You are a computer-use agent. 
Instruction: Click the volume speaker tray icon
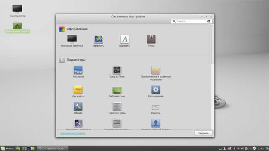pos(242,148)
